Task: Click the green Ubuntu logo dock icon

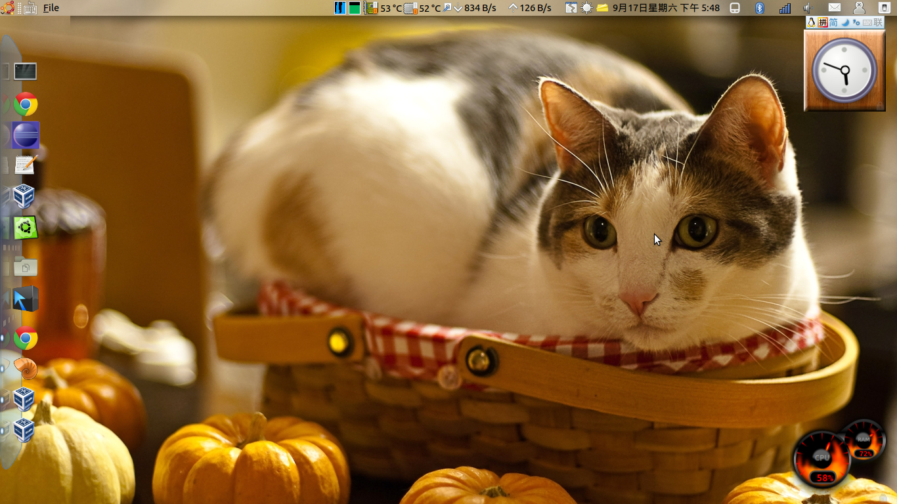Action: 26,228
